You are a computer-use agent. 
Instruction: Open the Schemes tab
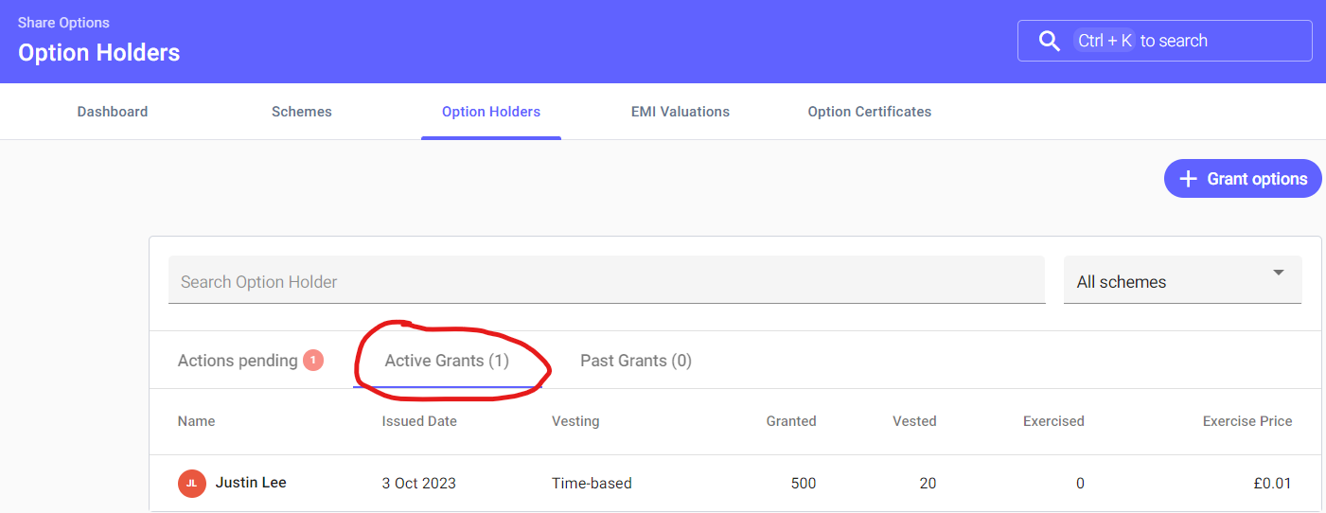click(301, 112)
